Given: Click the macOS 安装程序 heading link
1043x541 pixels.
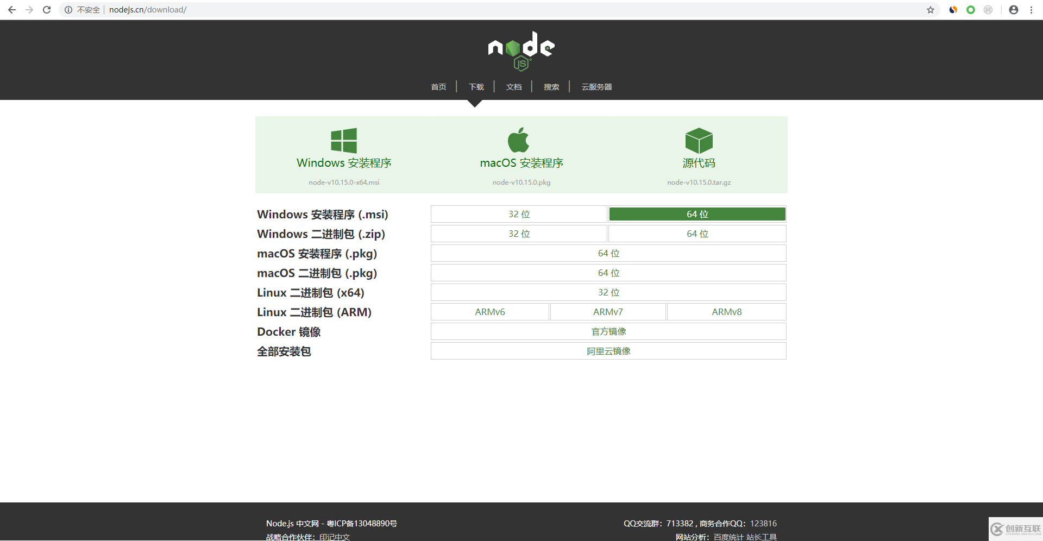Looking at the screenshot, I should coord(521,163).
